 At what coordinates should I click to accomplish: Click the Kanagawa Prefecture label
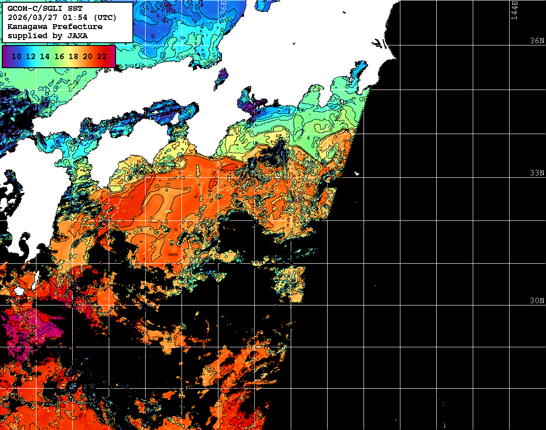click(55, 27)
